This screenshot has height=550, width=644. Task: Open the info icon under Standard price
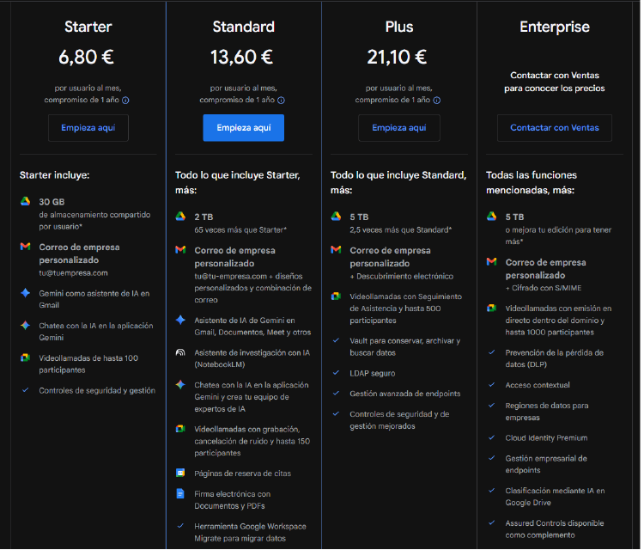[x=281, y=100]
